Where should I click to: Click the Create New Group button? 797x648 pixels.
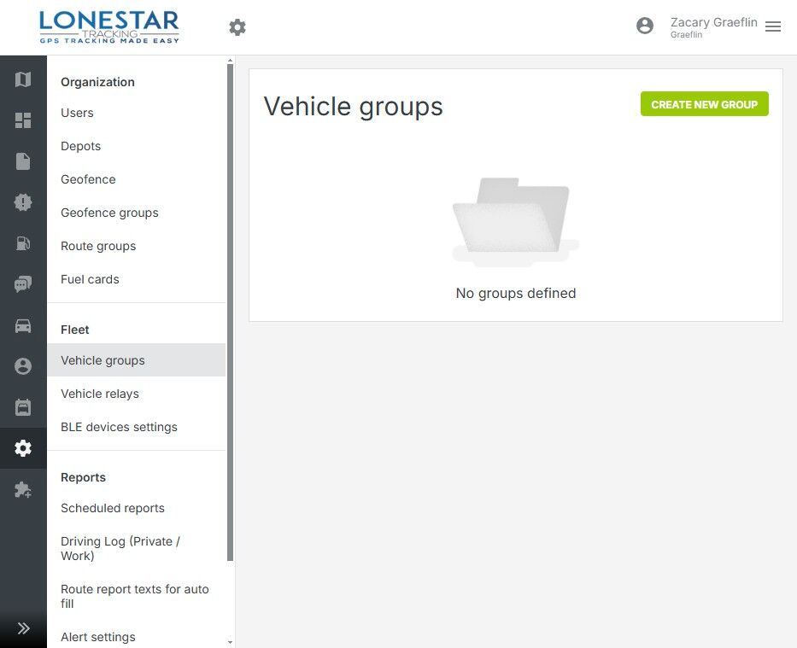coord(704,104)
